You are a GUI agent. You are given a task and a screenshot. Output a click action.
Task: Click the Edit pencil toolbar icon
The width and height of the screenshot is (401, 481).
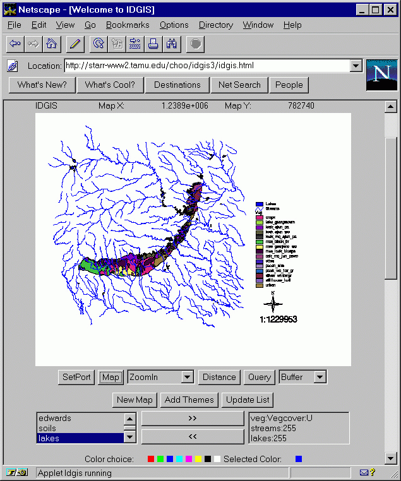75,44
